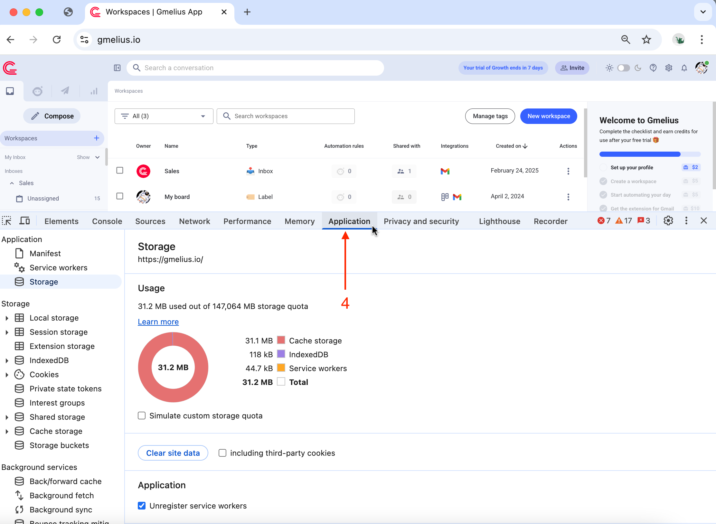Open Gmelius settings gear icon
The width and height of the screenshot is (716, 524).
coord(669,68)
